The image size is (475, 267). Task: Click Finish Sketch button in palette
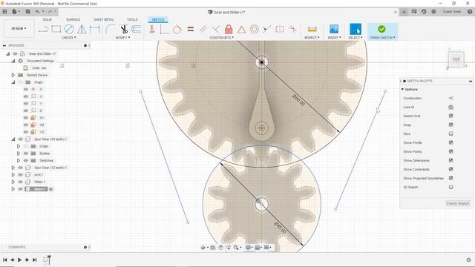tap(458, 203)
